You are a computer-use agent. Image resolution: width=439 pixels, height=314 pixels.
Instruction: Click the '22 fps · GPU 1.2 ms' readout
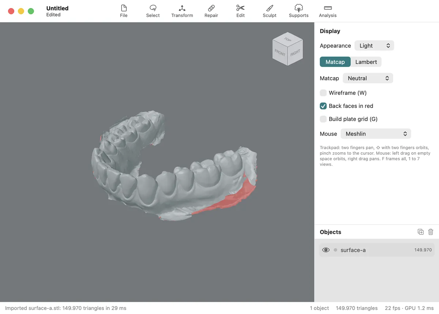pyautogui.click(x=409, y=308)
